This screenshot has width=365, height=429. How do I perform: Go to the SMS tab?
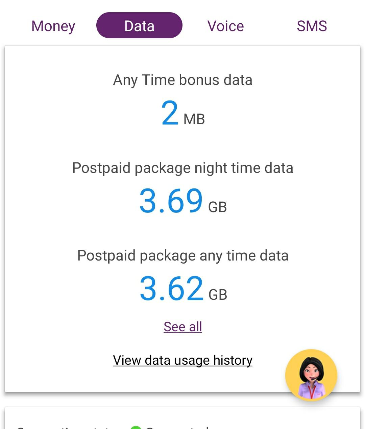312,26
